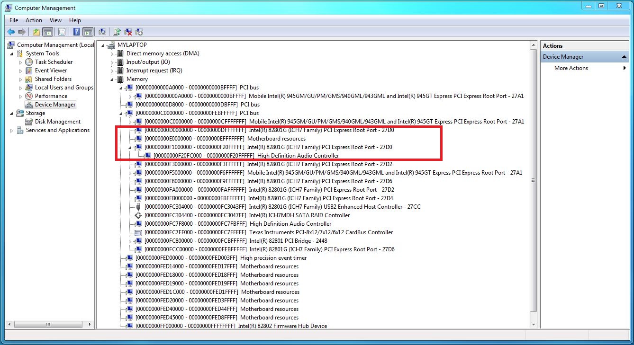Expand the Task Scheduler node
The height and width of the screenshot is (345, 634).
click(x=20, y=62)
